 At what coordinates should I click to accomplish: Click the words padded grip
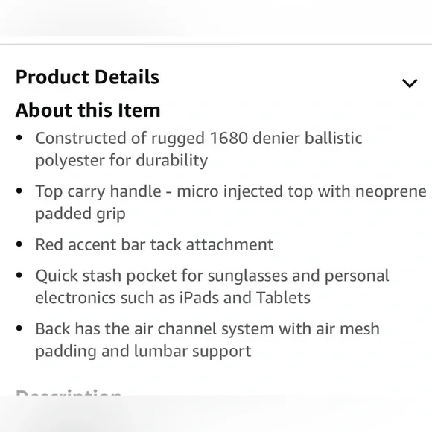pos(80,214)
